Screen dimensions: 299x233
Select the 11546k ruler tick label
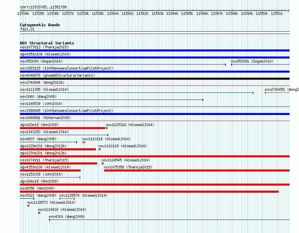(202, 13)
